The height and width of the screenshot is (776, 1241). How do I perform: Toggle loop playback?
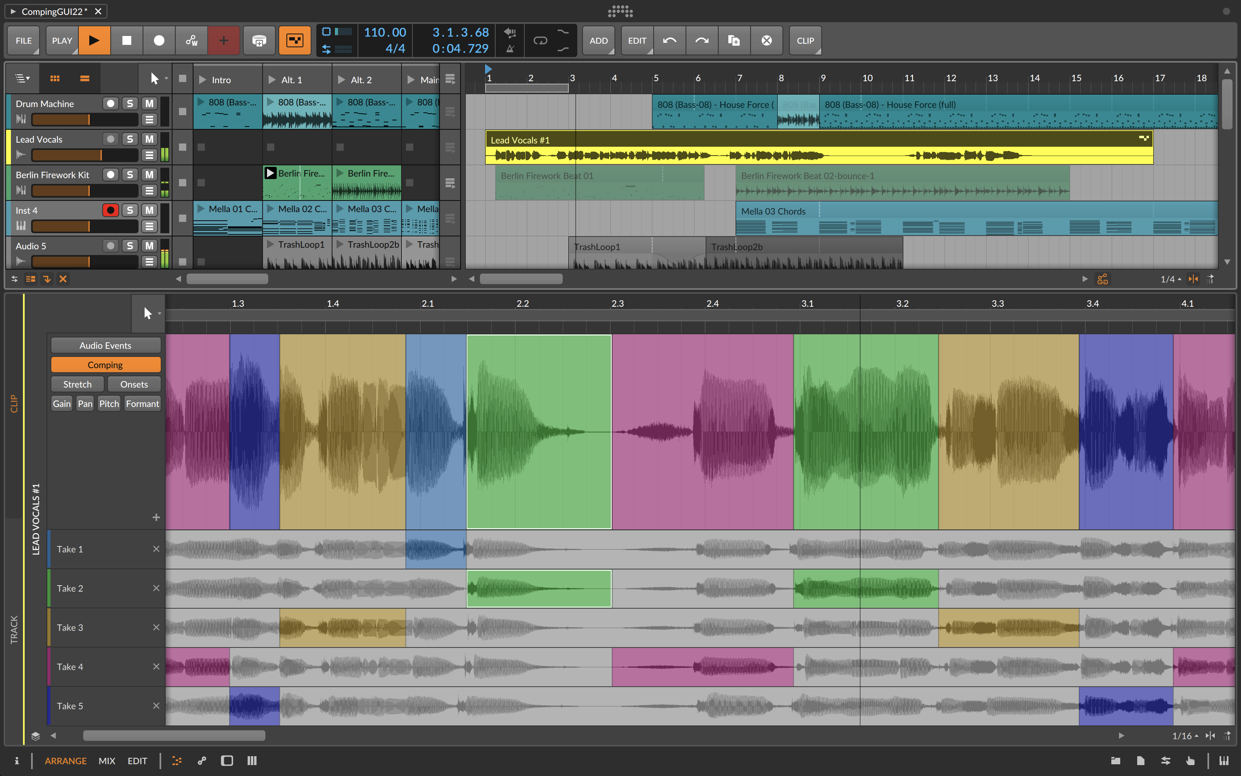(541, 41)
